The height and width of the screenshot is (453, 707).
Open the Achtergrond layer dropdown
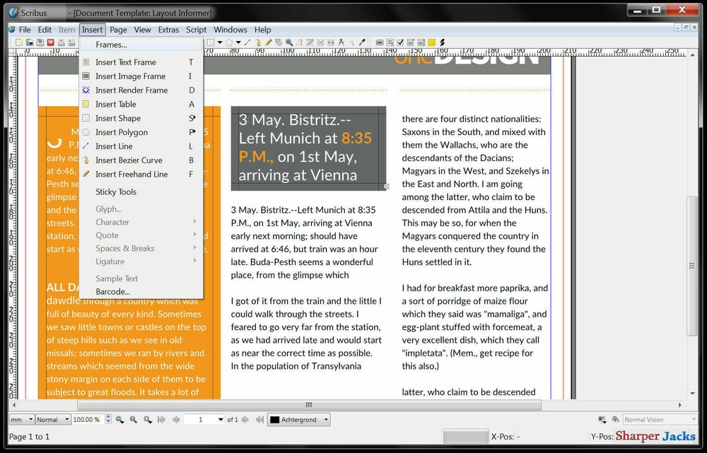[298, 419]
